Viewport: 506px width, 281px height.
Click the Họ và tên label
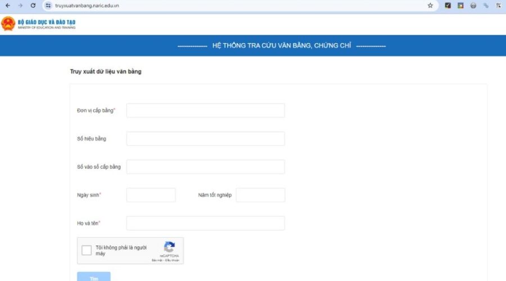88,223
